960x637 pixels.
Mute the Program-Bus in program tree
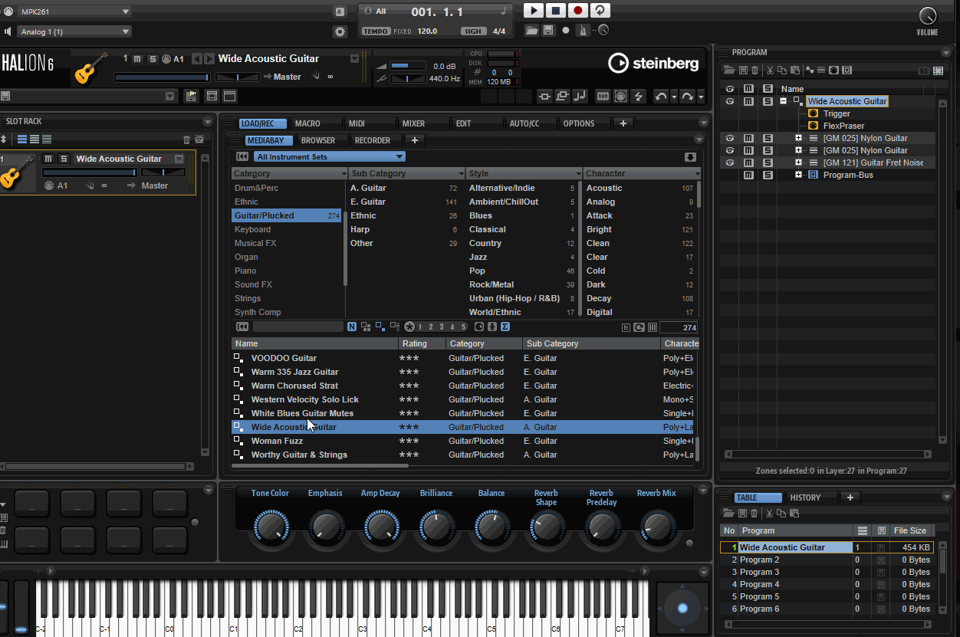click(x=748, y=175)
